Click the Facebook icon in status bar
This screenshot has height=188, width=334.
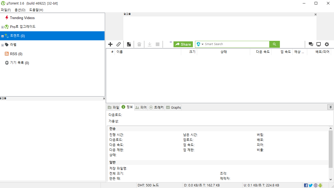pyautogui.click(x=306, y=185)
